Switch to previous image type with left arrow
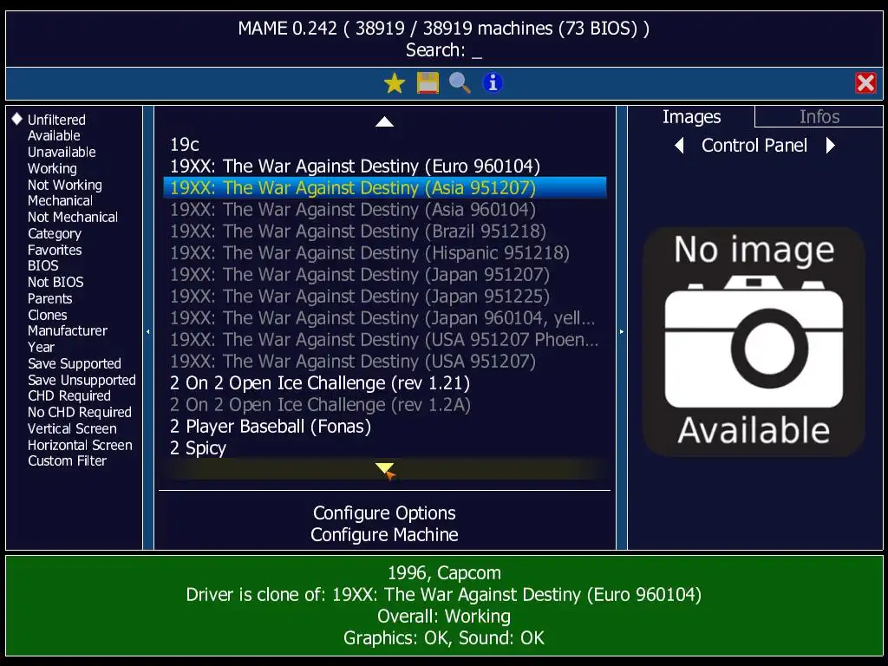Viewport: 888px width, 666px height. click(680, 146)
